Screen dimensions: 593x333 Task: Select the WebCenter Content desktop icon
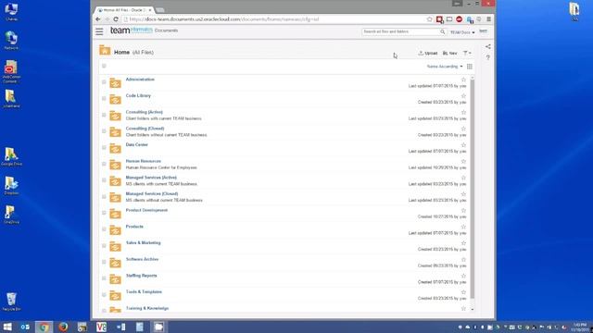click(11, 72)
